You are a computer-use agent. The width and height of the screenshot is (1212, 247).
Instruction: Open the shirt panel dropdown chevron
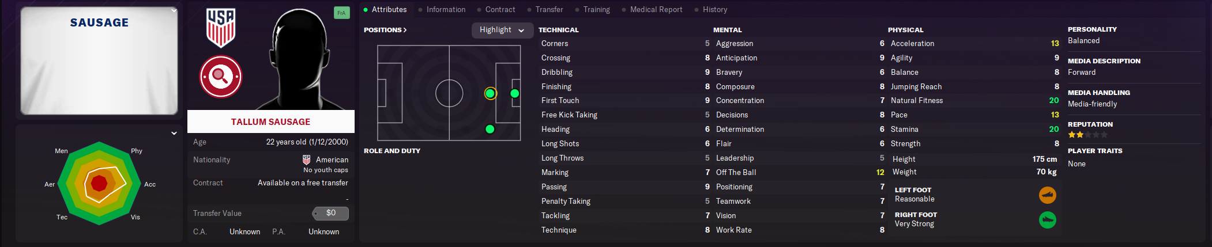click(174, 10)
